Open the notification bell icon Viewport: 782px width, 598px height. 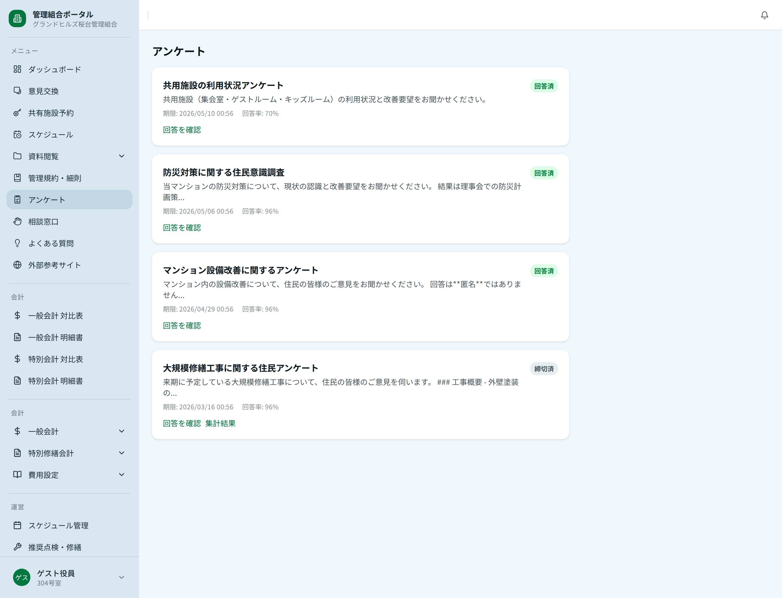tap(765, 15)
